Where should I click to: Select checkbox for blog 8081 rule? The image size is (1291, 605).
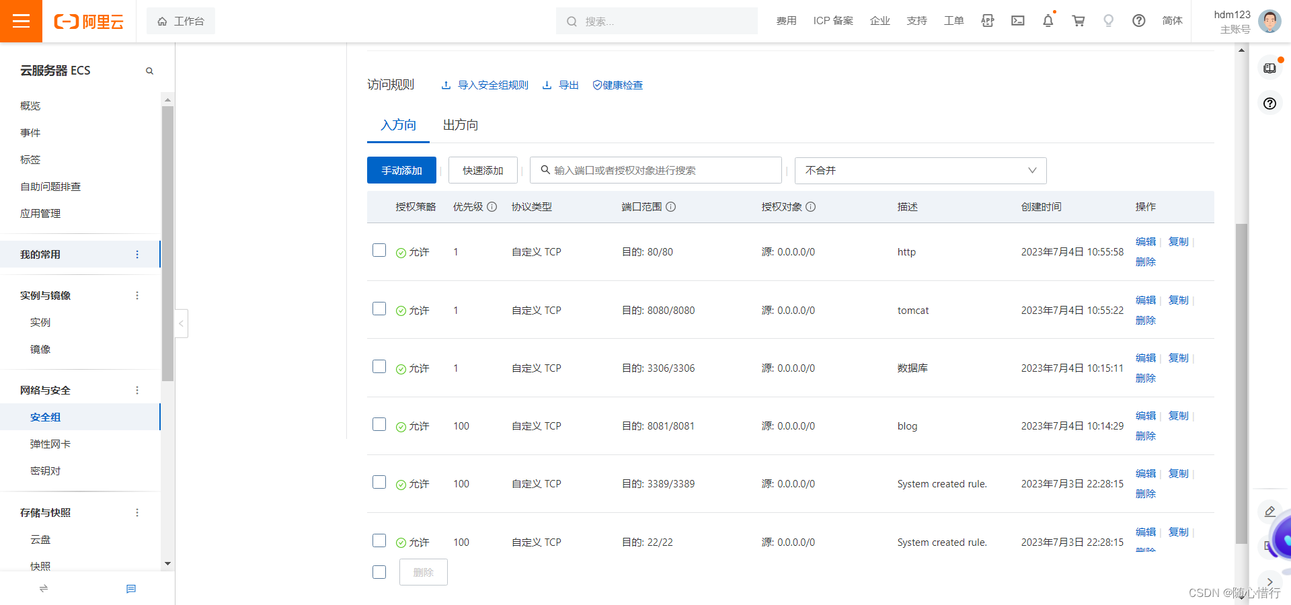[x=379, y=424]
